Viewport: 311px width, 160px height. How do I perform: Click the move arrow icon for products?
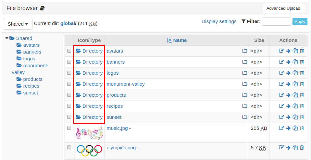[x=288, y=95]
